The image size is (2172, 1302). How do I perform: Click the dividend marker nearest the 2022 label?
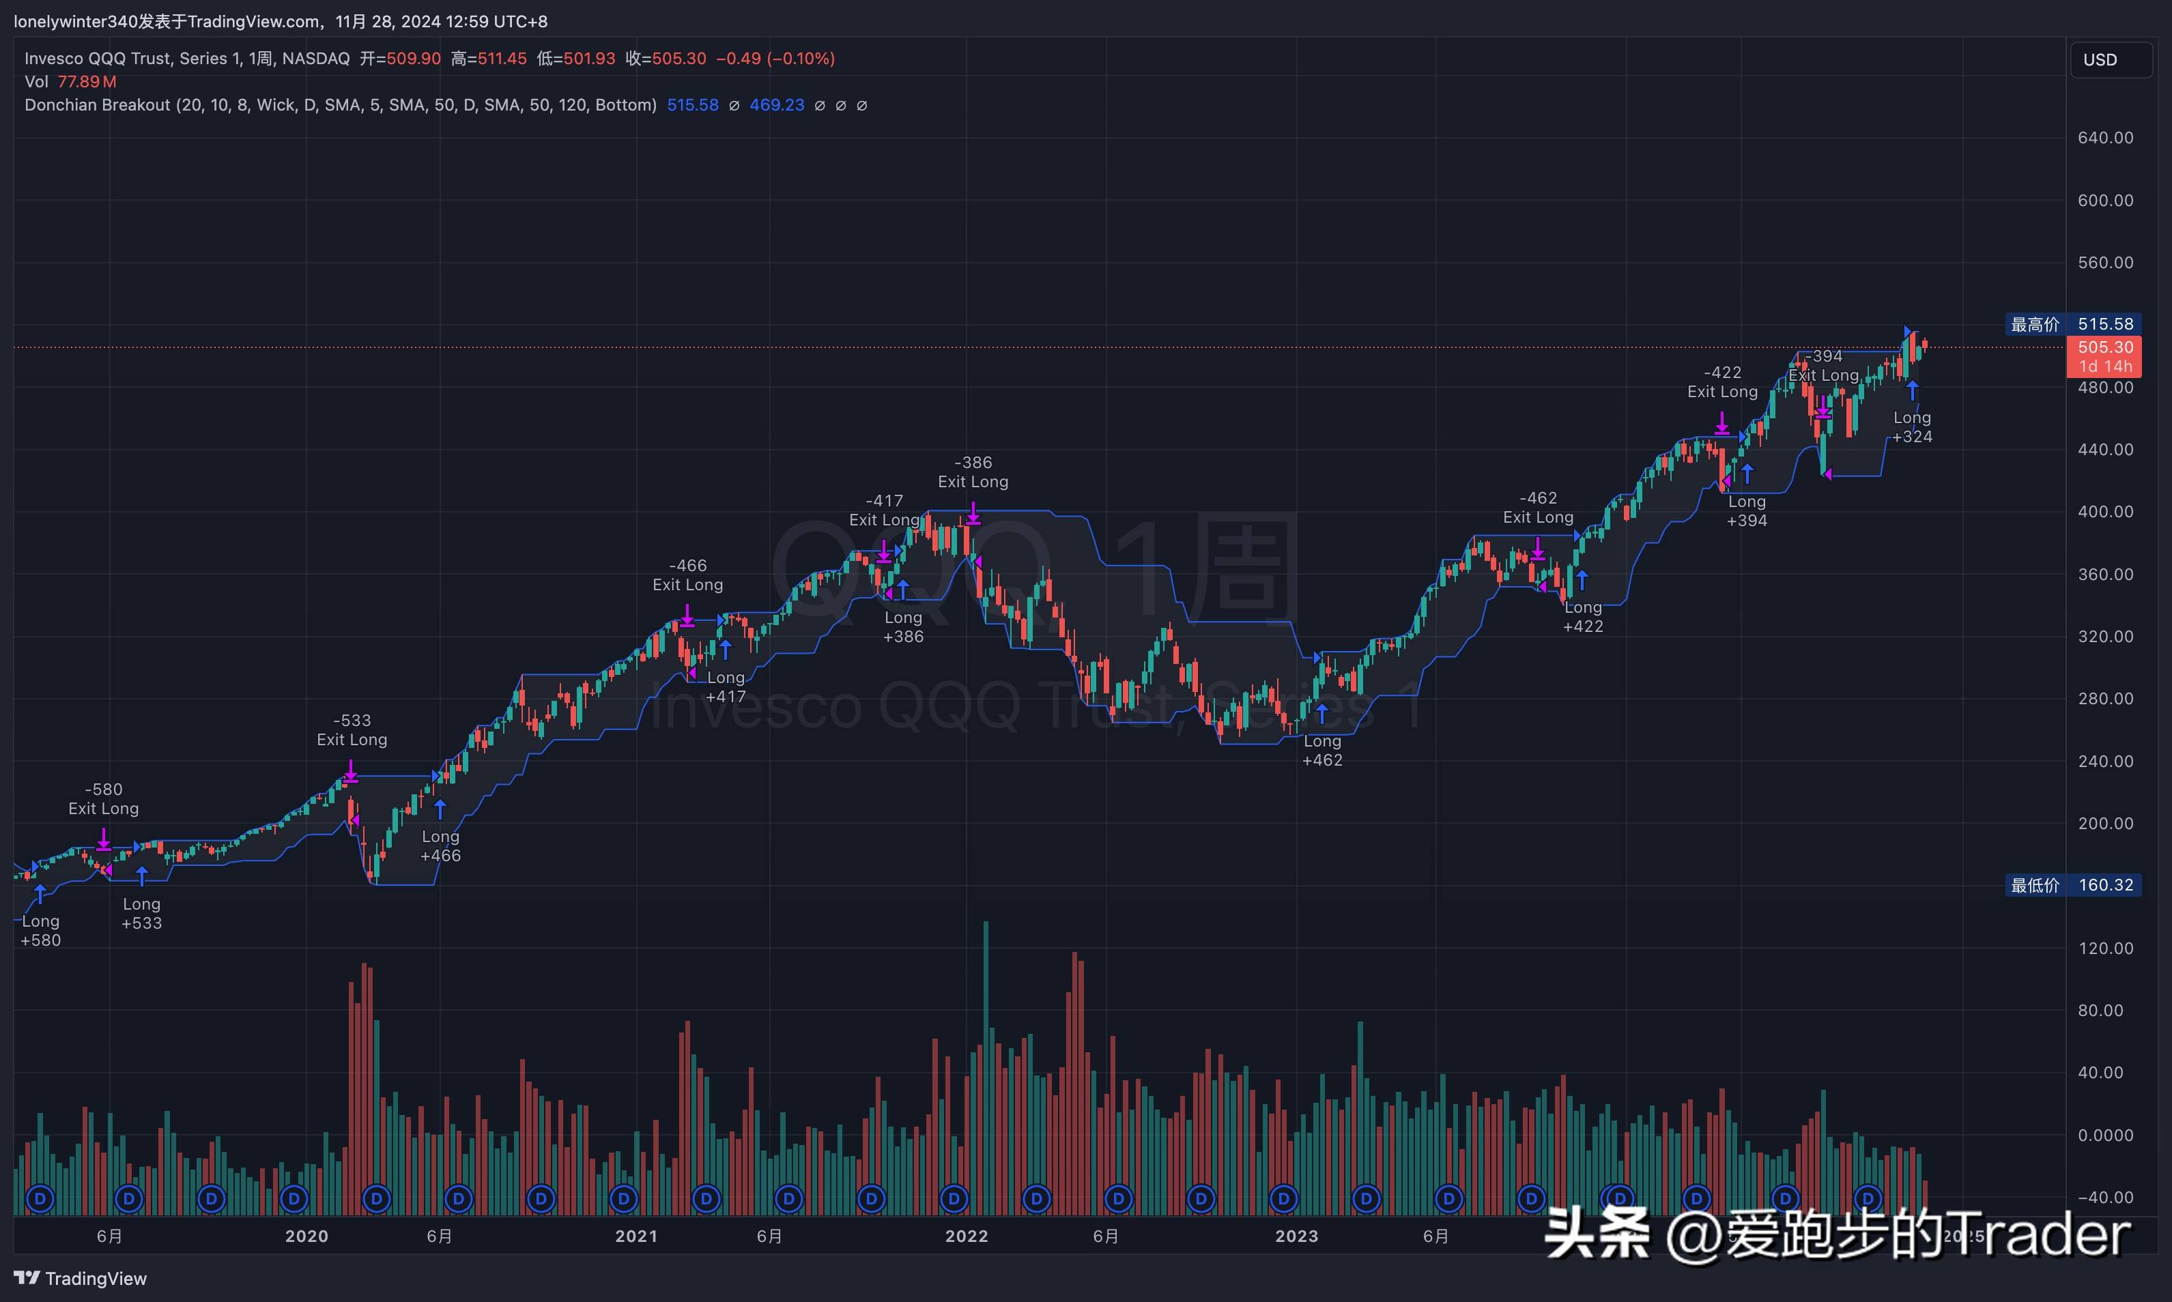(x=954, y=1198)
